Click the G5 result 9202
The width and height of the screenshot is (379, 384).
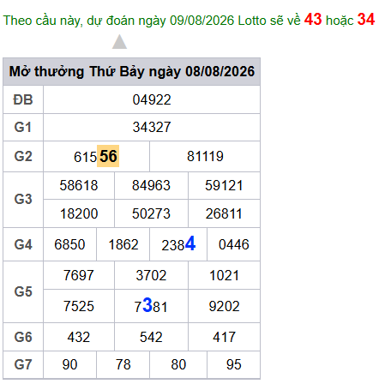pyautogui.click(x=224, y=306)
